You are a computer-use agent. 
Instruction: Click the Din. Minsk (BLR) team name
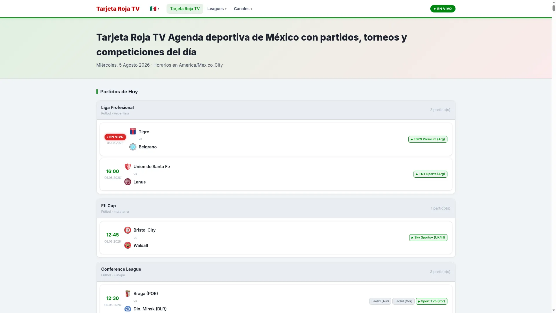150,309
